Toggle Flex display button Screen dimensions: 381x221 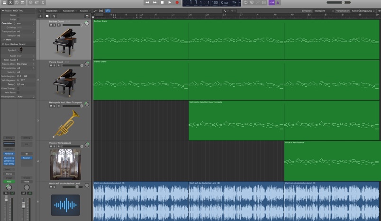[x=101, y=11]
